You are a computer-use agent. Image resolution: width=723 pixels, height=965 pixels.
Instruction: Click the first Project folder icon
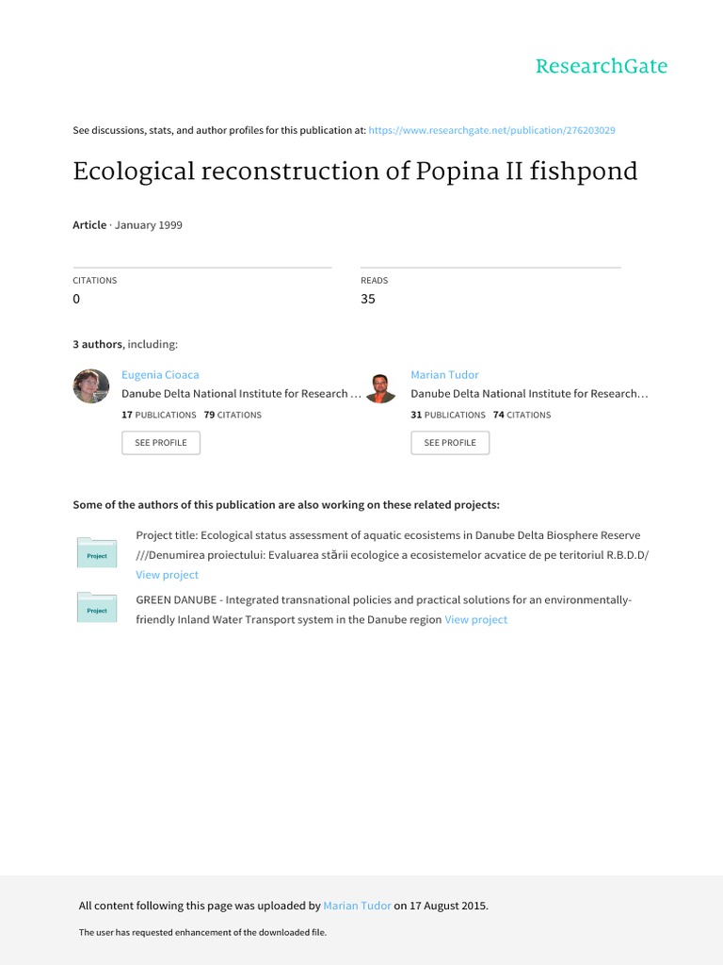click(96, 553)
